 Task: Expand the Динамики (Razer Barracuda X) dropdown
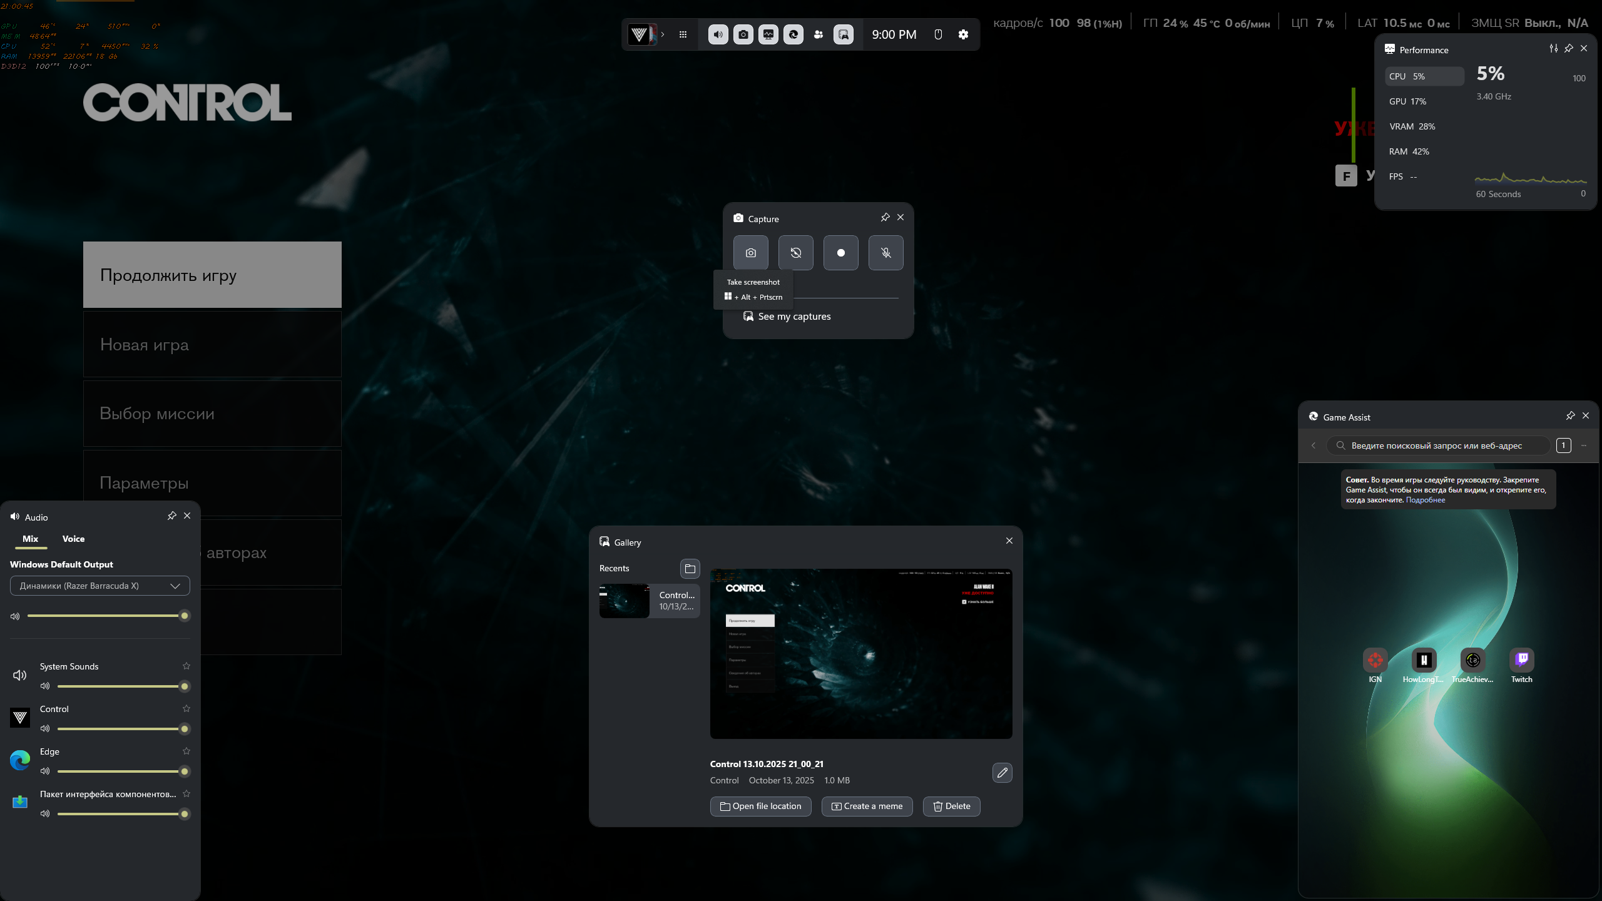pyautogui.click(x=100, y=586)
